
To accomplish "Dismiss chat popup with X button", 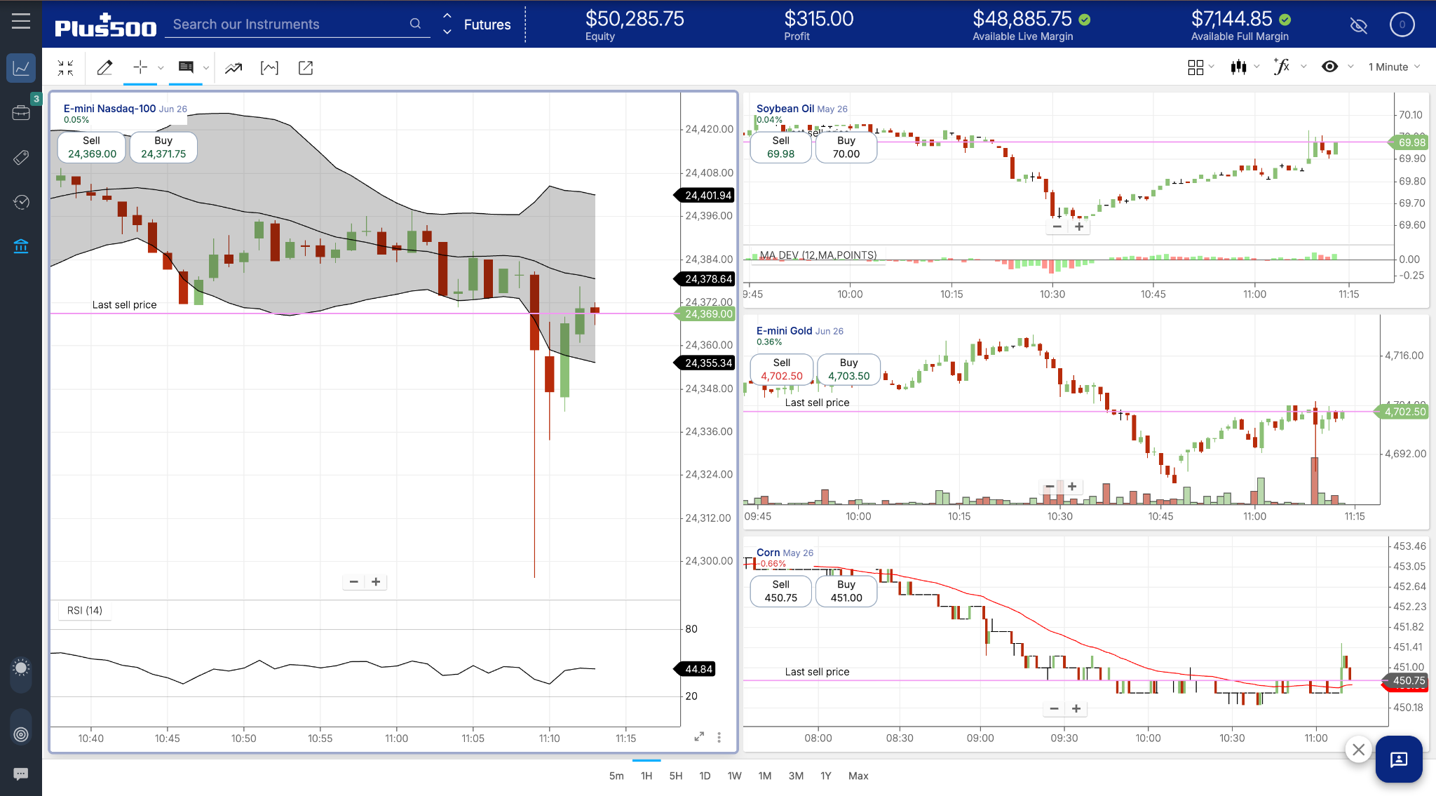I will 1358,749.
